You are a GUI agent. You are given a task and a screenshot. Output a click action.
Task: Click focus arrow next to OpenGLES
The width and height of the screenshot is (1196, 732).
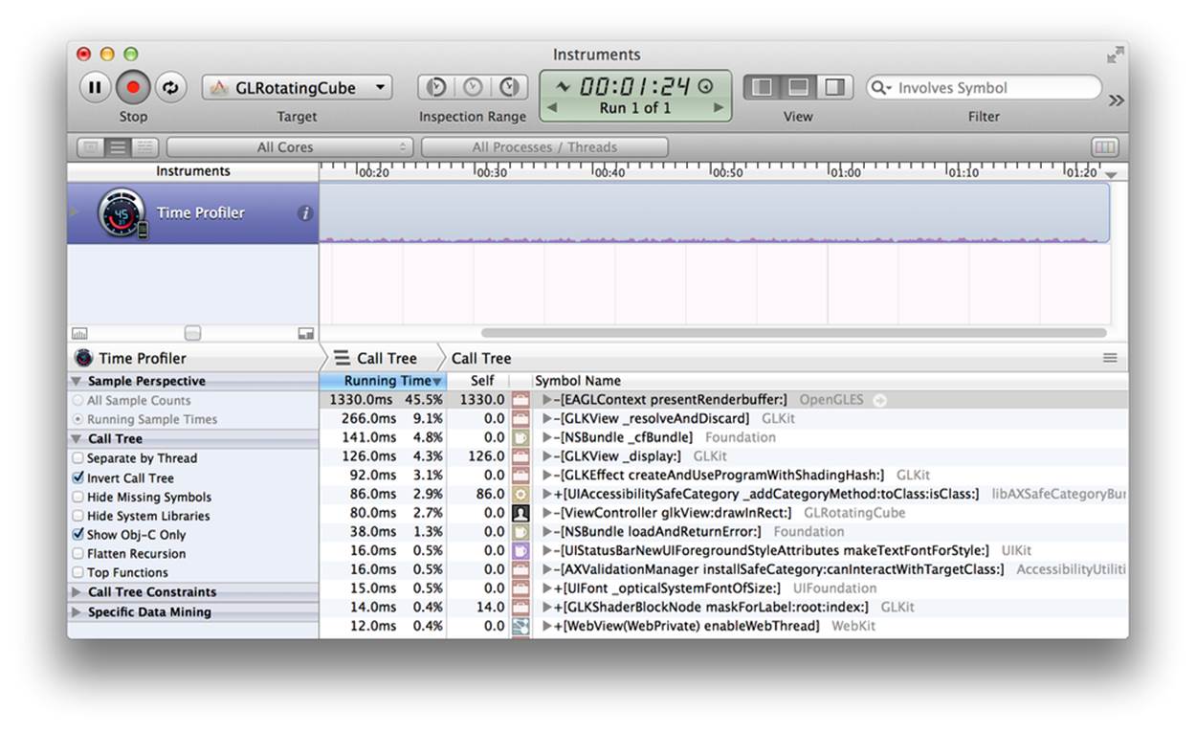[879, 400]
